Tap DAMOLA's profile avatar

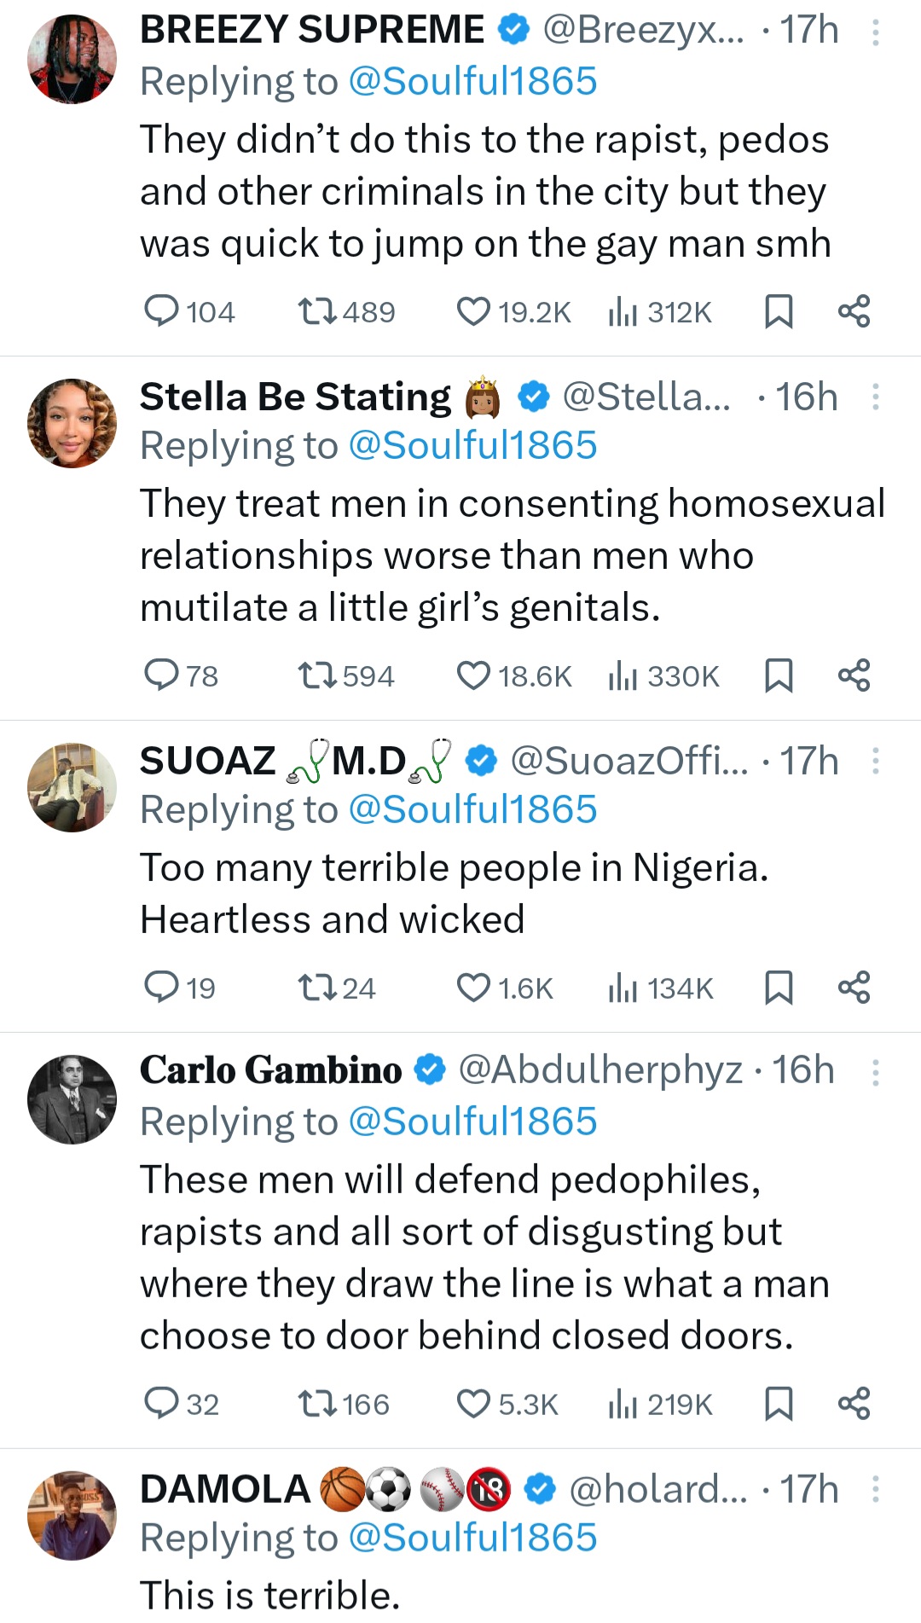coord(72,1516)
